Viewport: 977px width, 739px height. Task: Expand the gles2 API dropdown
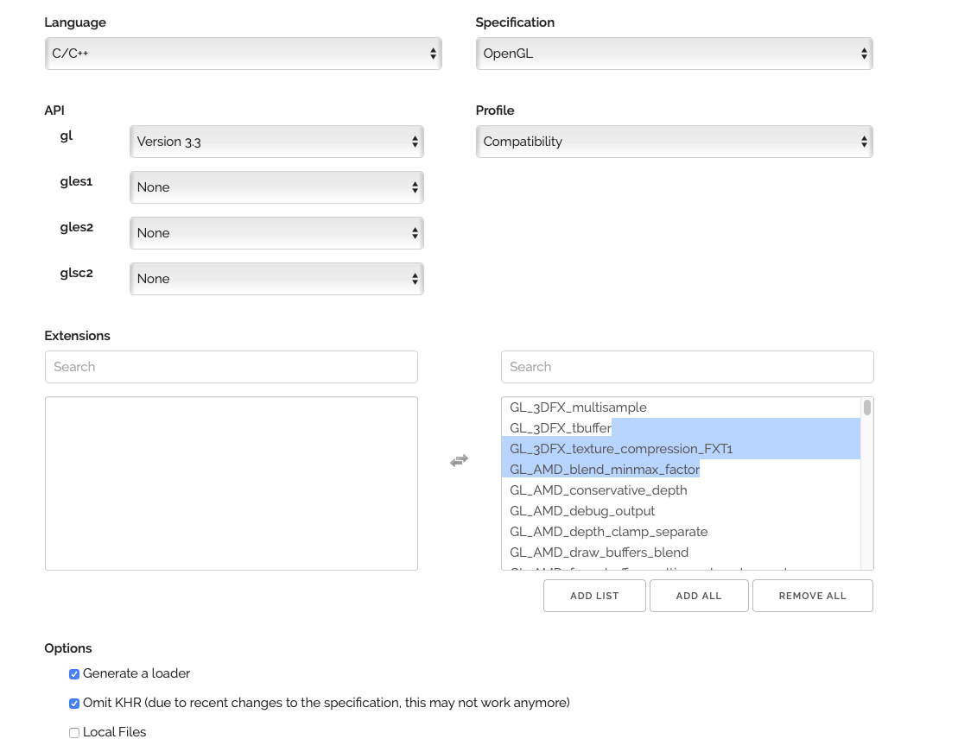pyautogui.click(x=276, y=233)
